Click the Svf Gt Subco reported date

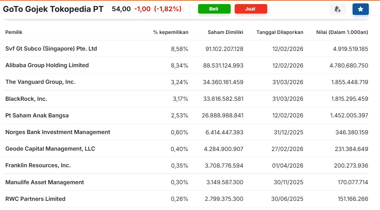click(x=288, y=49)
